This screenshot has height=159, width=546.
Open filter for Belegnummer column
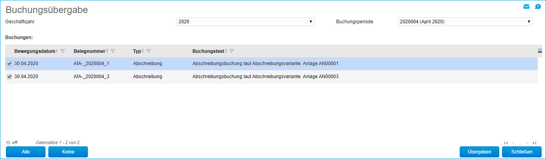click(x=113, y=51)
